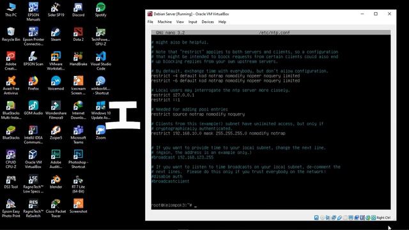Open Adobe Creative Cloud icon
The image size is (409, 230).
click(11, 61)
